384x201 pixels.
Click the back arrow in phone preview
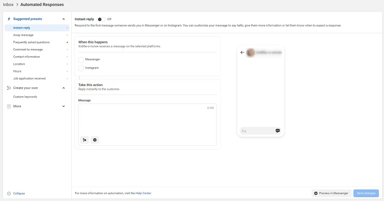[x=242, y=52]
